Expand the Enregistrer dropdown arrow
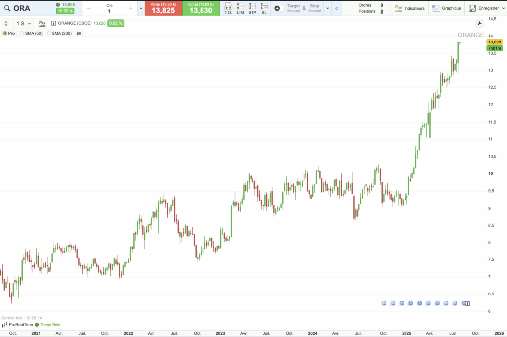 [x=503, y=8]
